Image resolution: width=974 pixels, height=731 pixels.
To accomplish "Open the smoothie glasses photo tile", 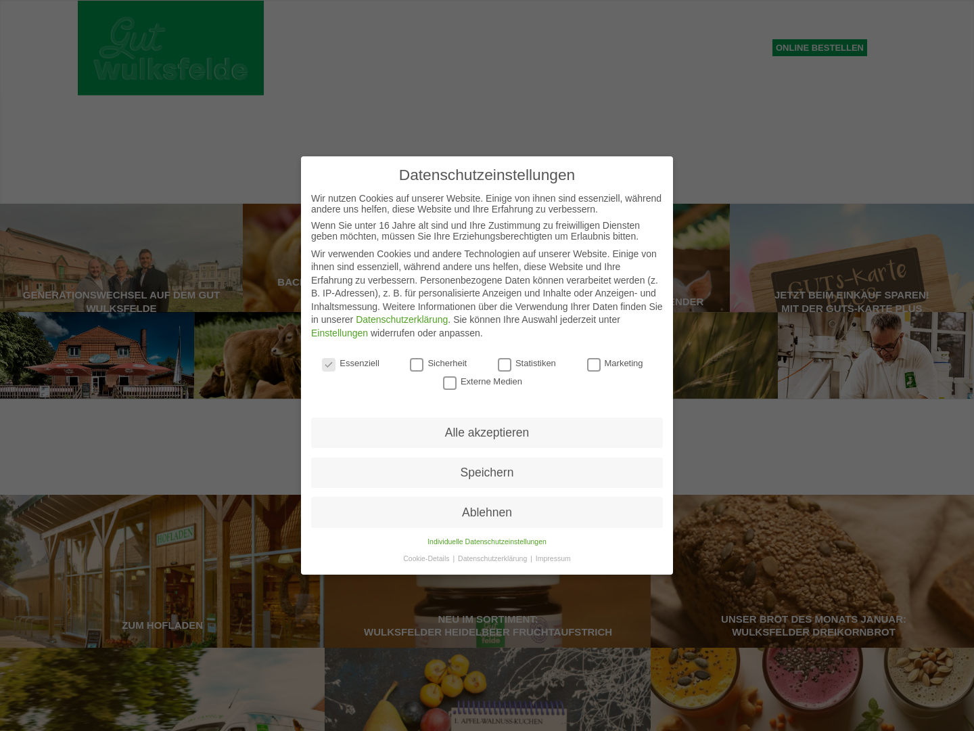I will [x=812, y=689].
